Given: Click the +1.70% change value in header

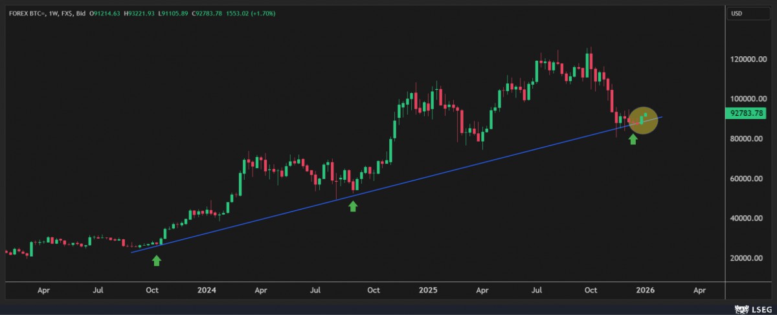Looking at the screenshot, I should pyautogui.click(x=264, y=14).
